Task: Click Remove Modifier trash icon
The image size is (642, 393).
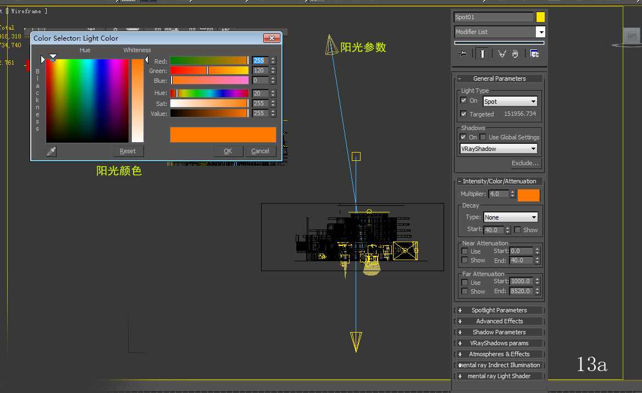Action: coord(516,54)
